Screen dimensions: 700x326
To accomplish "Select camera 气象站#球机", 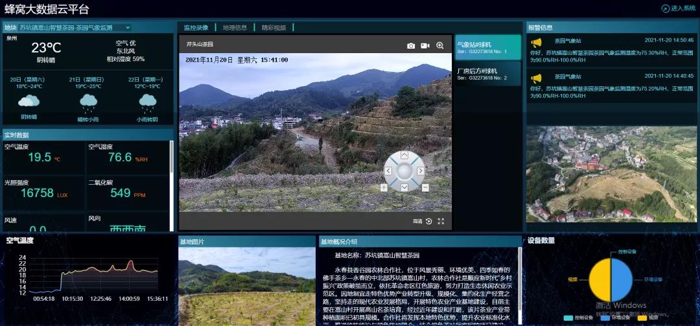I will pyautogui.click(x=488, y=47).
